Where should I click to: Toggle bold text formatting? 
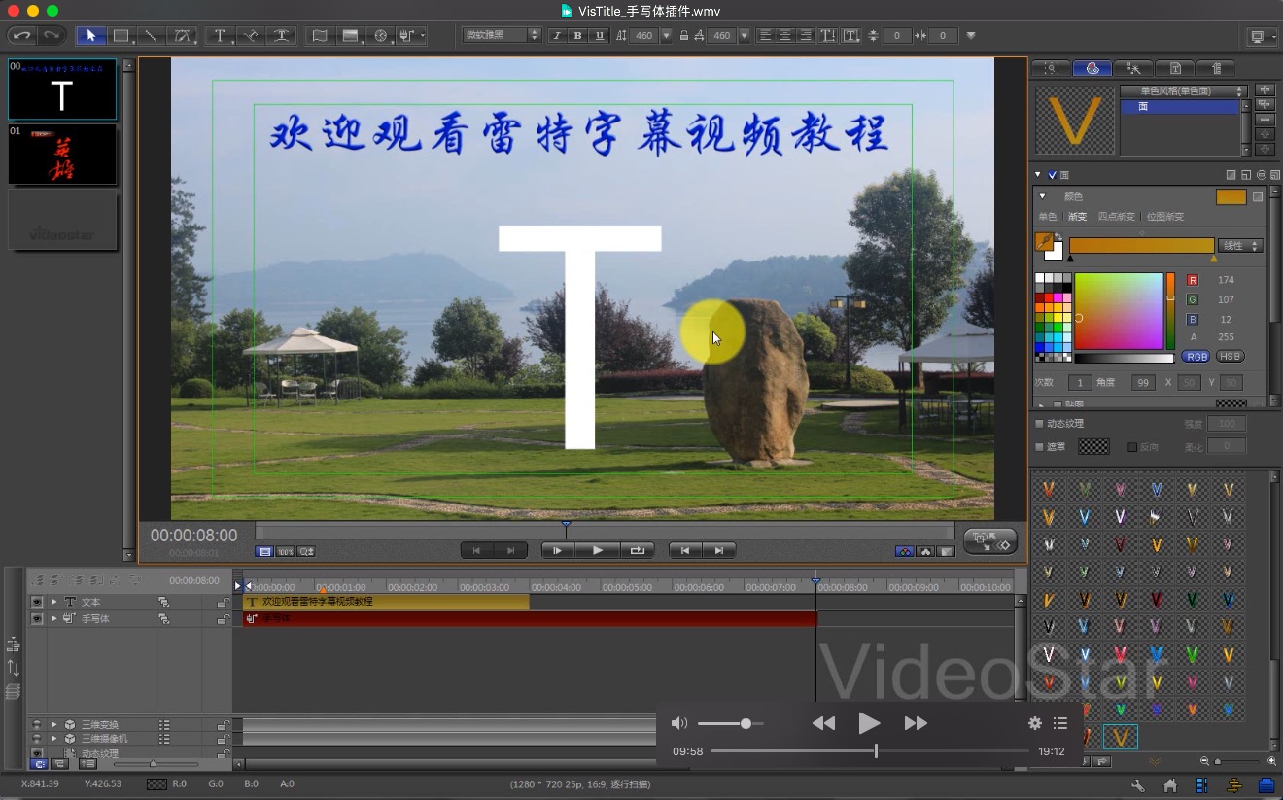pyautogui.click(x=577, y=36)
